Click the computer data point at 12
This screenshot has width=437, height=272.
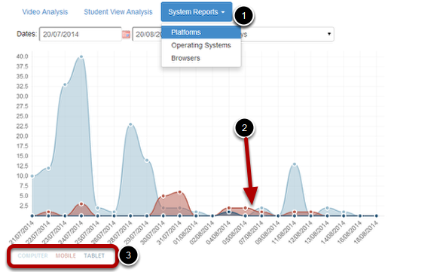point(48,168)
